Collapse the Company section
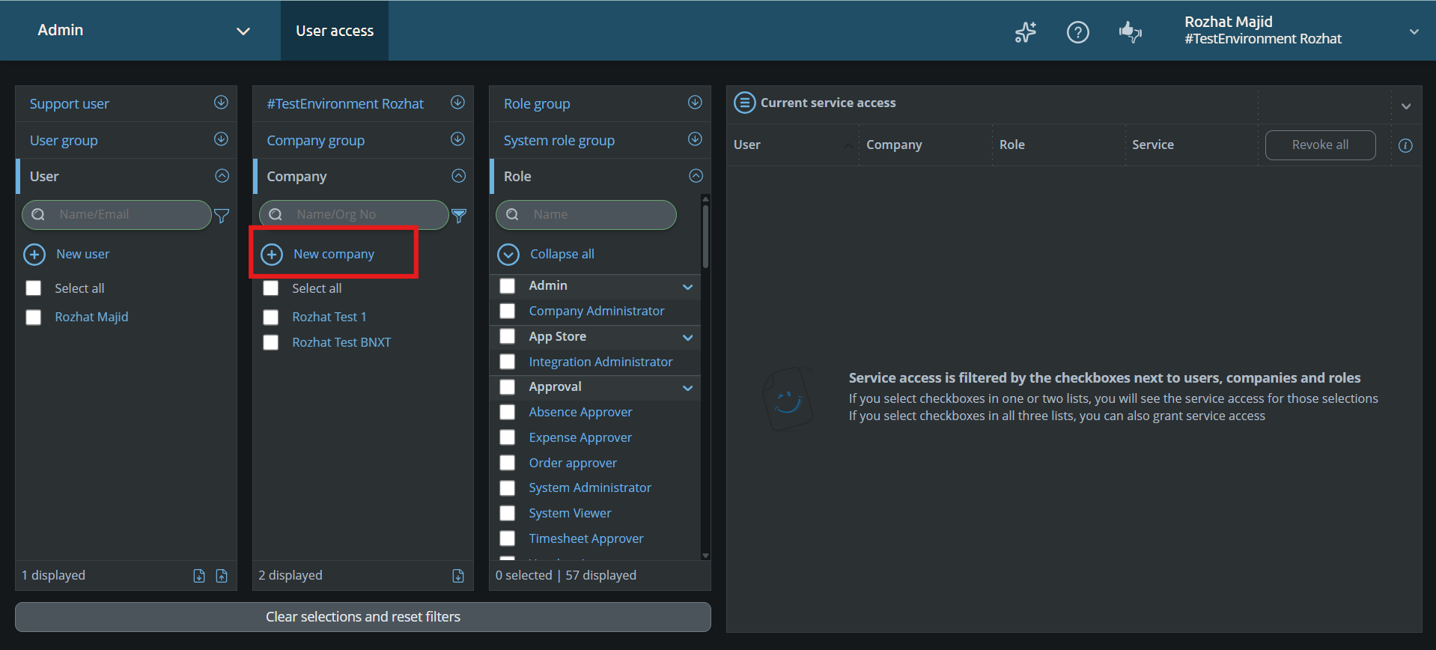The height and width of the screenshot is (650, 1436). tap(458, 176)
